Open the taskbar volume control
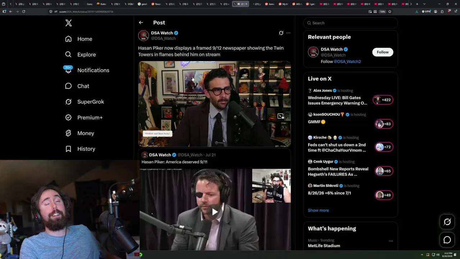 438,255
